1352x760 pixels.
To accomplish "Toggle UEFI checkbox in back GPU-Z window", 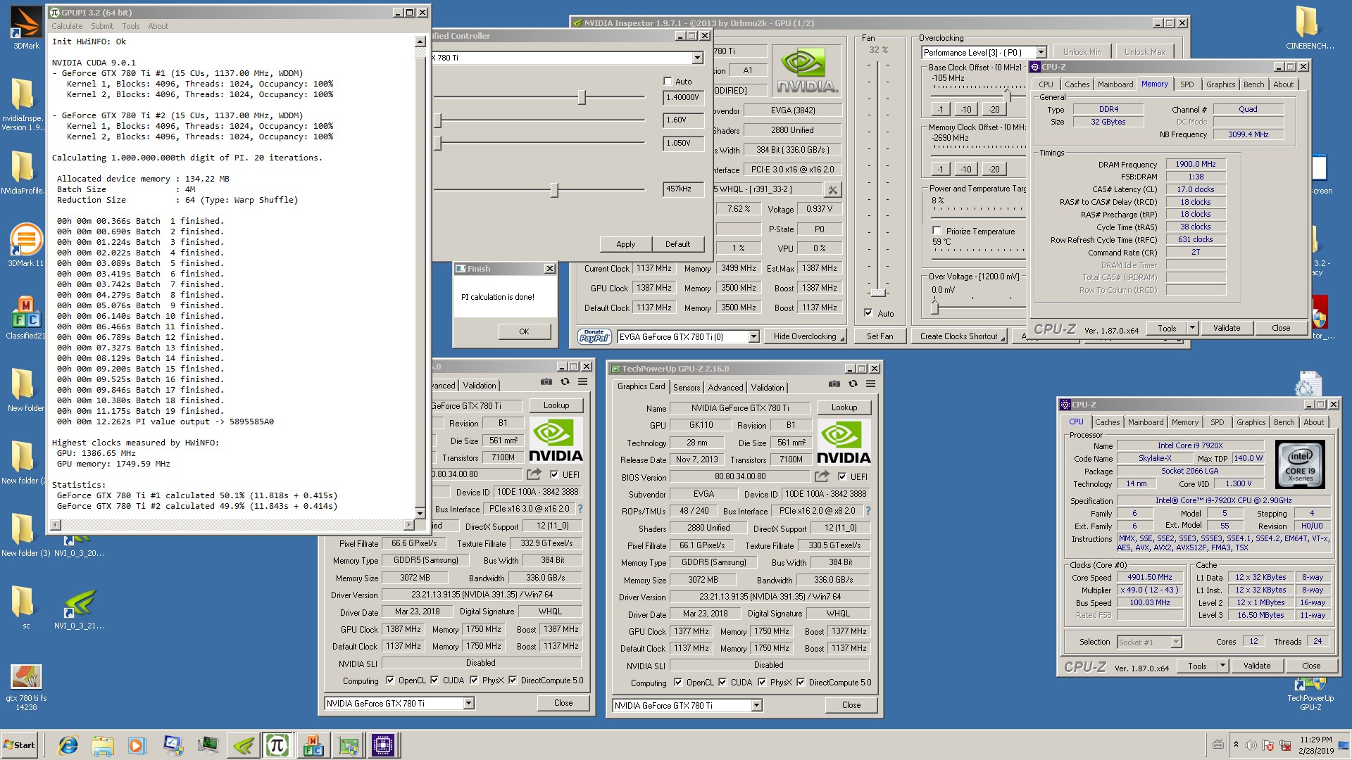I will [554, 474].
